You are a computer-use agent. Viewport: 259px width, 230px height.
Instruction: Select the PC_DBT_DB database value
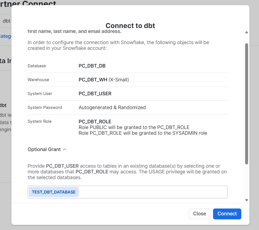92,66
